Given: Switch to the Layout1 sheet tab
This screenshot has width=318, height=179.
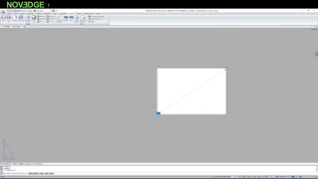Looking at the screenshot, I should click(21, 164).
